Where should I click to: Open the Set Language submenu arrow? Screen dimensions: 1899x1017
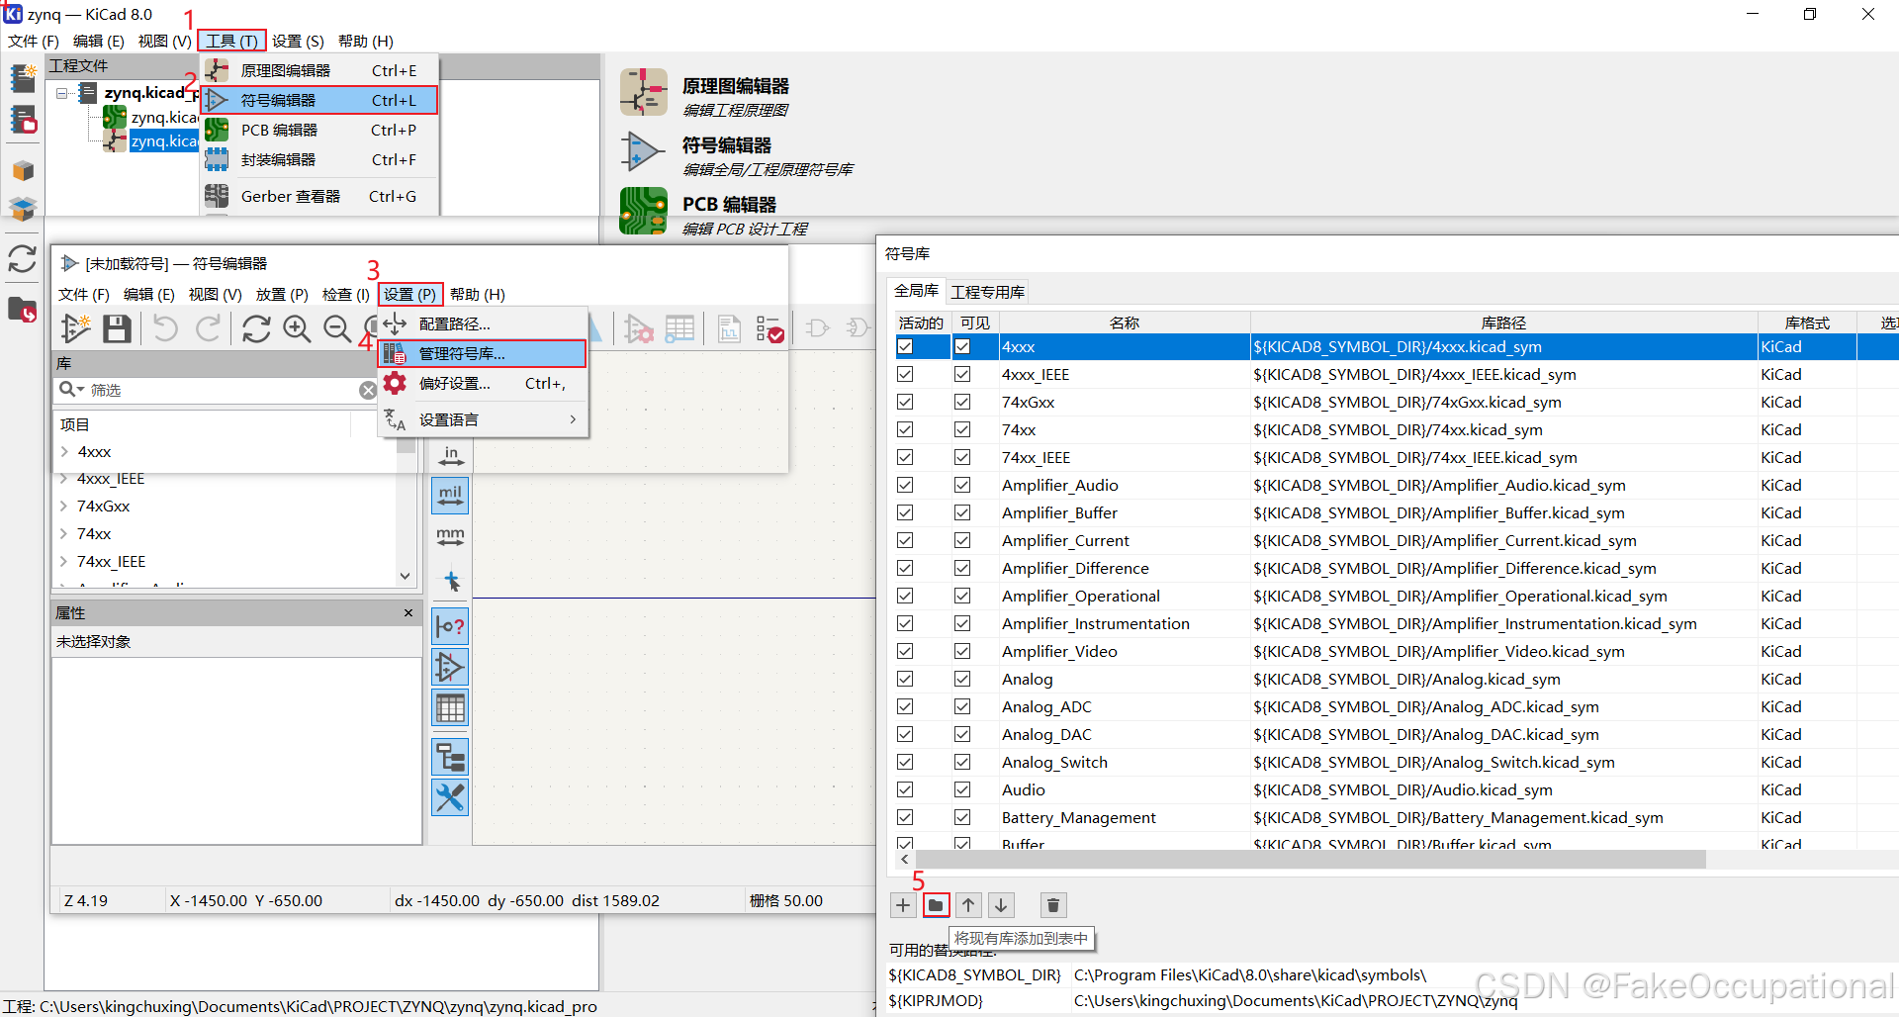[574, 419]
